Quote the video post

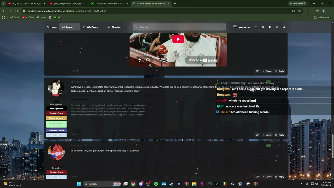click(267, 71)
